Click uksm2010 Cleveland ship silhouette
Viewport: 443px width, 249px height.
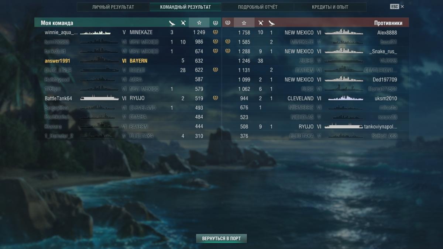tap(343, 98)
